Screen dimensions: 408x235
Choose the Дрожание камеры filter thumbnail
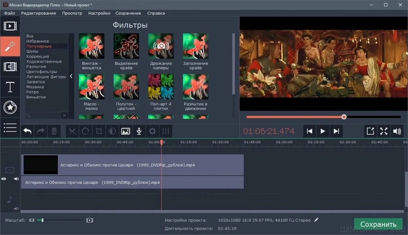pyautogui.click(x=161, y=46)
